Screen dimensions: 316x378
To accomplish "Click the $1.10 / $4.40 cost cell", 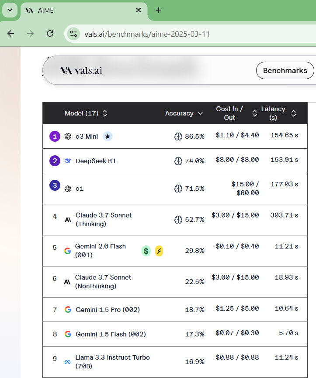I will [x=237, y=135].
